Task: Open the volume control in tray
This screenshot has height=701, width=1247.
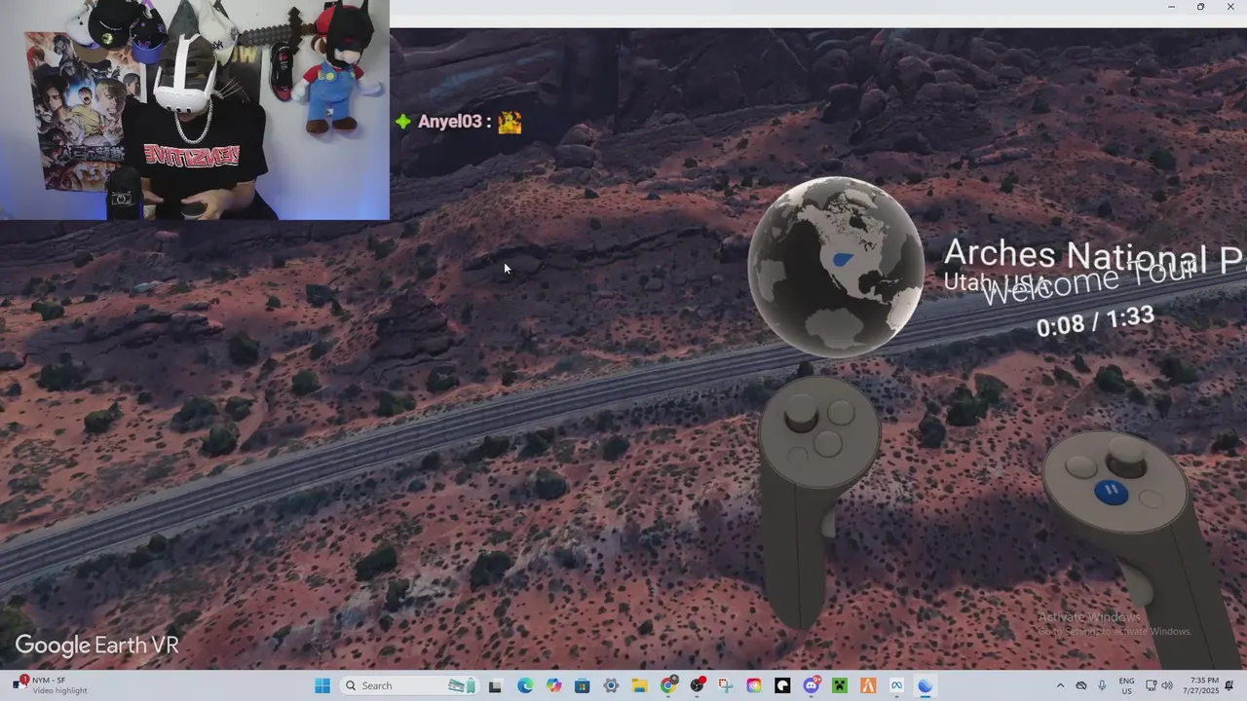Action: pyautogui.click(x=1167, y=685)
